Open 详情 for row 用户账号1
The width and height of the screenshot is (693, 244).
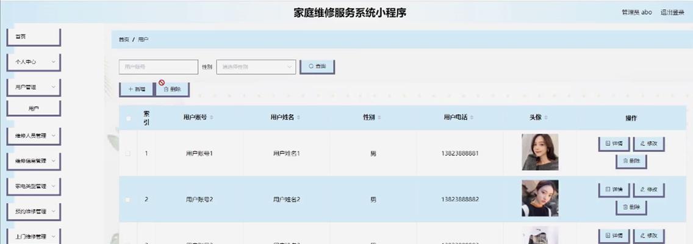[x=614, y=144]
